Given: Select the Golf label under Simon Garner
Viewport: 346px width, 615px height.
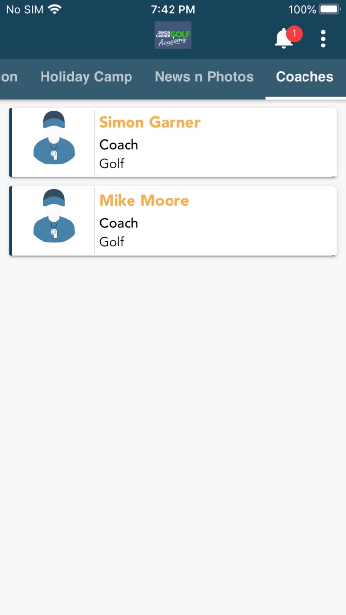Looking at the screenshot, I should [x=111, y=163].
